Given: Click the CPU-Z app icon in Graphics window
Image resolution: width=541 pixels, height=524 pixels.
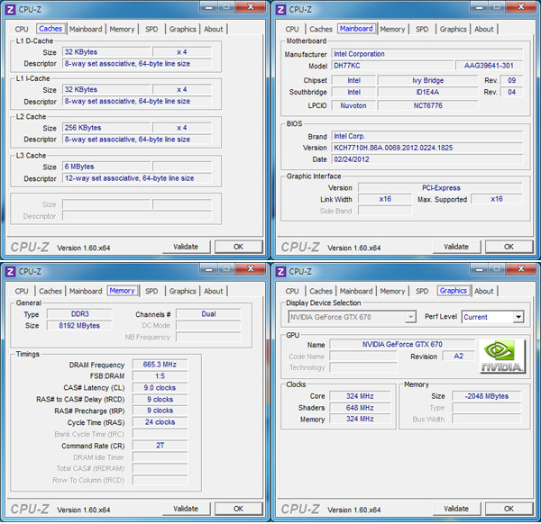Looking at the screenshot, I should coord(280,272).
